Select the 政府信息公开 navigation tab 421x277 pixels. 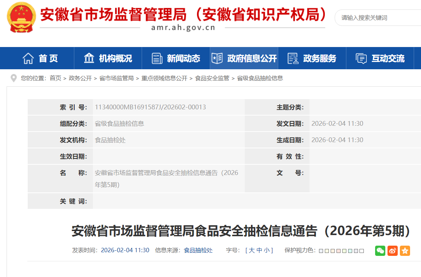244,58
